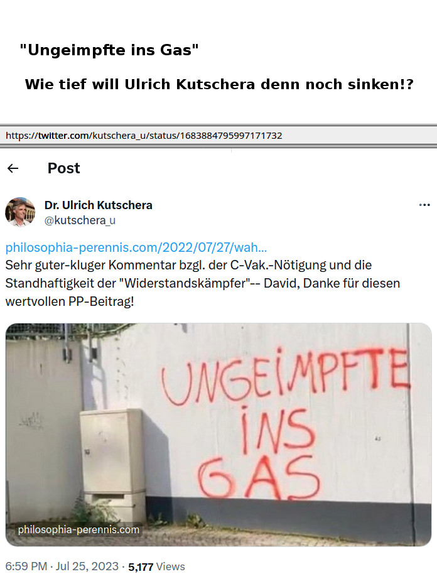Click the philosophia-perennis.com label on image
Screen dimensions: 437x579
[x=78, y=529]
